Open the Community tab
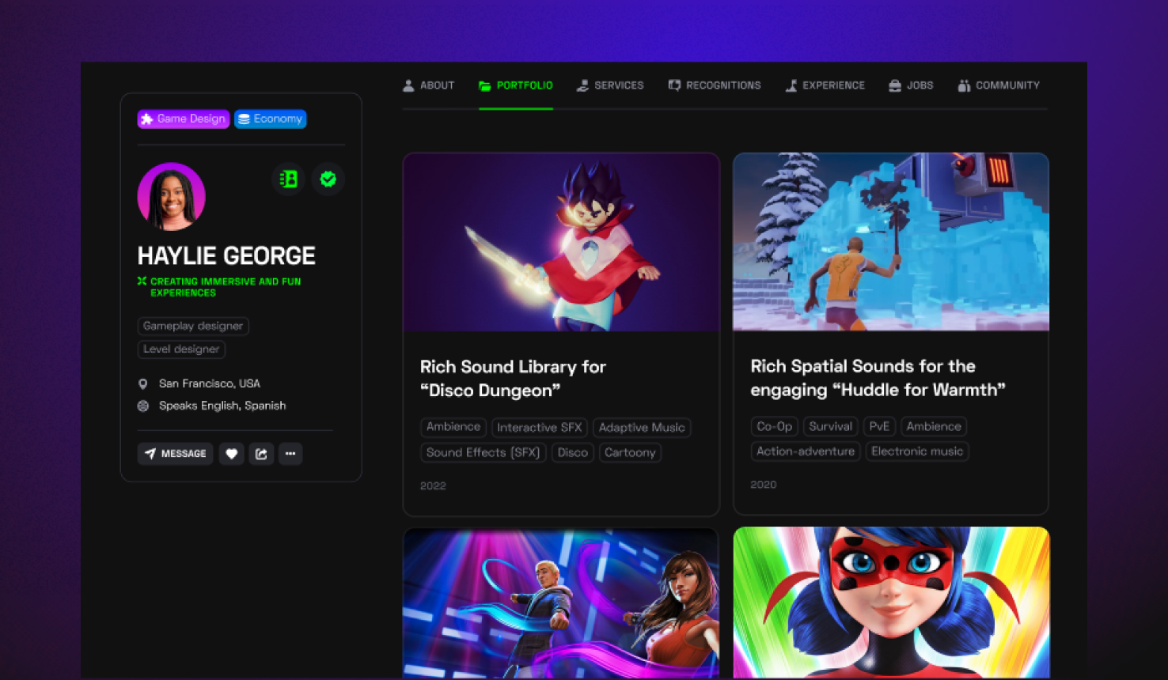The height and width of the screenshot is (680, 1168). point(998,85)
